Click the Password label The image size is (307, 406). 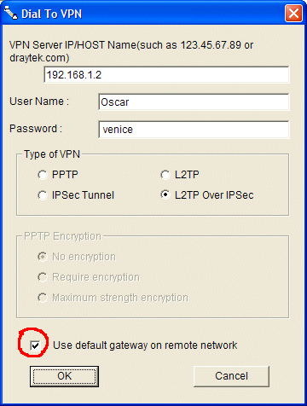click(x=36, y=129)
